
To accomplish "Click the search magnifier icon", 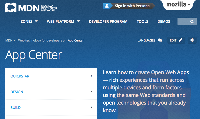I will point(192,22).
